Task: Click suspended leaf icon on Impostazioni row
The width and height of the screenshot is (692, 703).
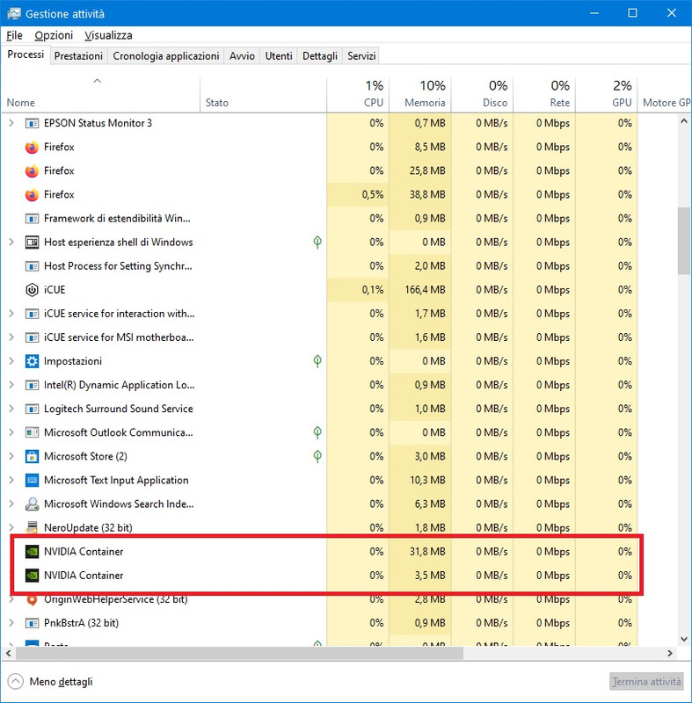Action: [x=317, y=361]
